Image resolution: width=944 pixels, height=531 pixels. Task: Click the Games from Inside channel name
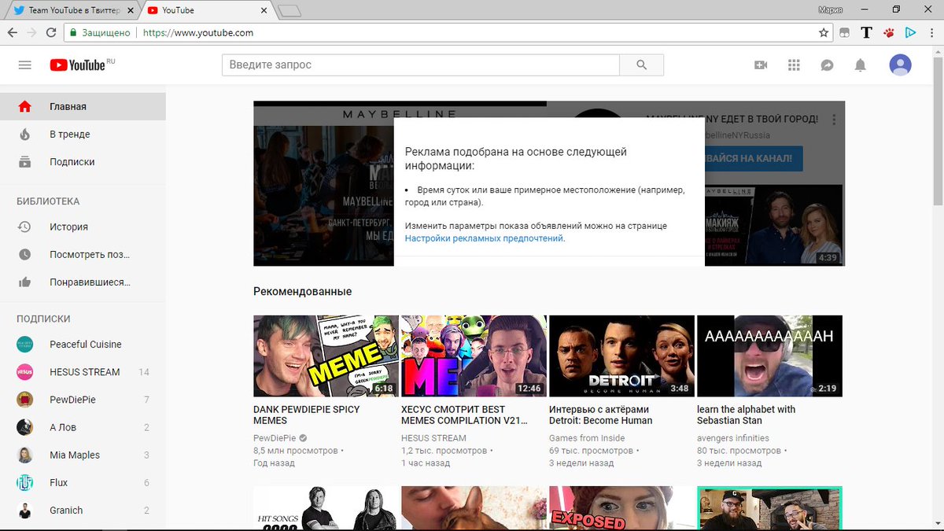[587, 438]
